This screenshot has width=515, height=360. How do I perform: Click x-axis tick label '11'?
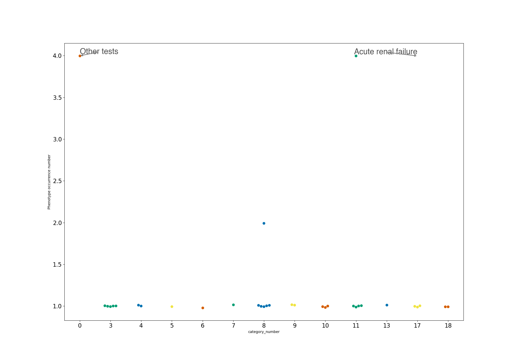[x=356, y=326]
